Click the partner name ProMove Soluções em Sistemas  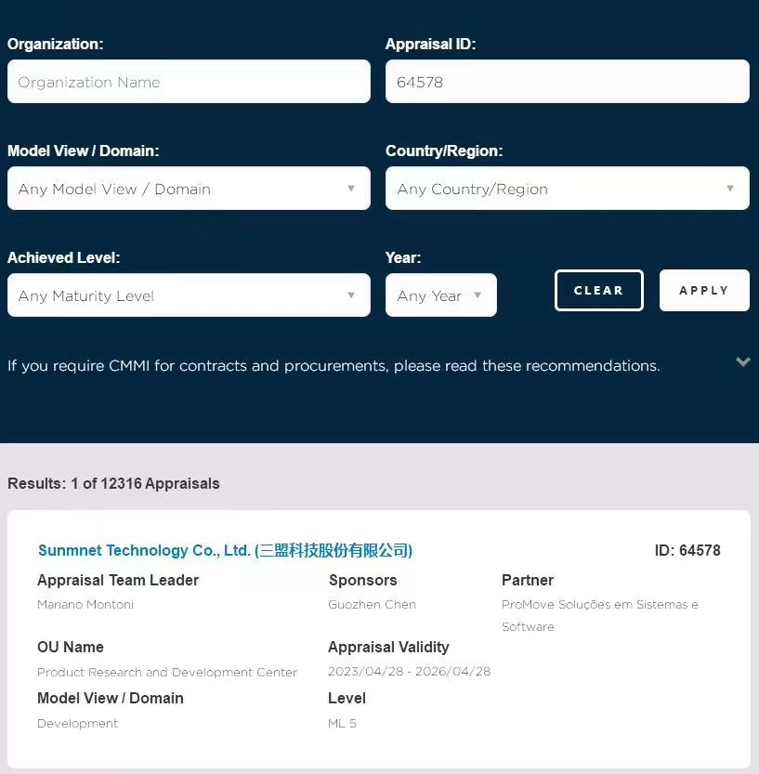(599, 605)
